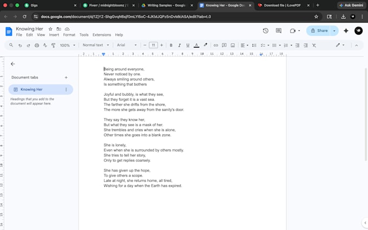Add a new document tab
Screen dimensions: 368x230
coord(66,77)
